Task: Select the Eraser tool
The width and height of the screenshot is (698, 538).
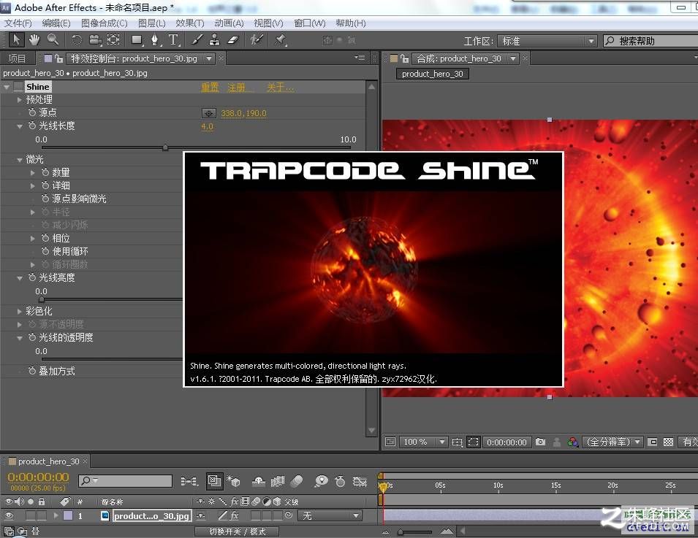Action: 233,40
